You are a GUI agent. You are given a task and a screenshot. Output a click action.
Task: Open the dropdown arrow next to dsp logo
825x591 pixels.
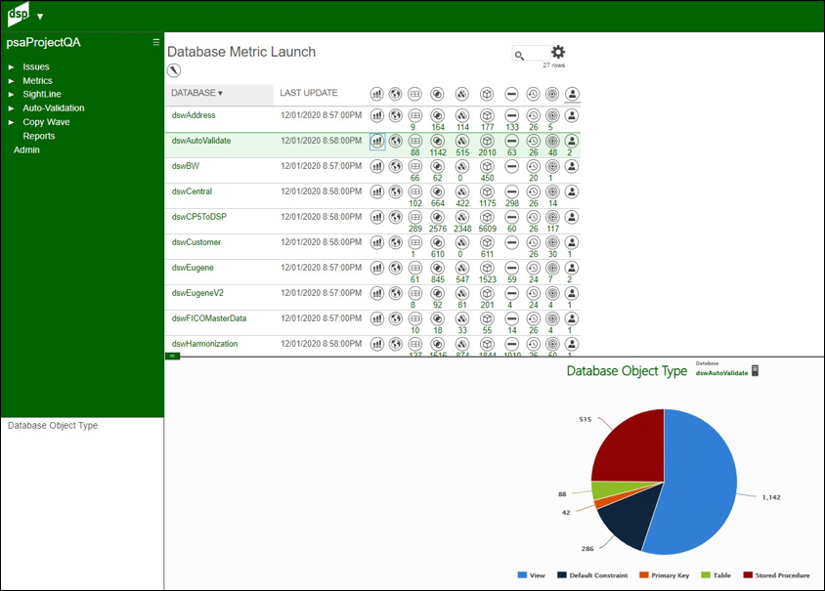pyautogui.click(x=40, y=17)
